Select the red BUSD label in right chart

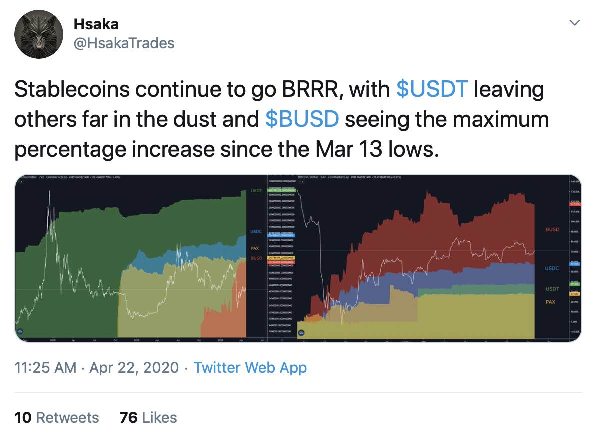tap(552, 229)
